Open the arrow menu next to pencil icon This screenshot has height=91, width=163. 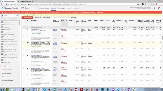point(50,42)
